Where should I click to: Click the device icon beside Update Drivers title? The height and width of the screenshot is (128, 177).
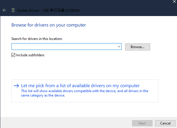point(13,10)
